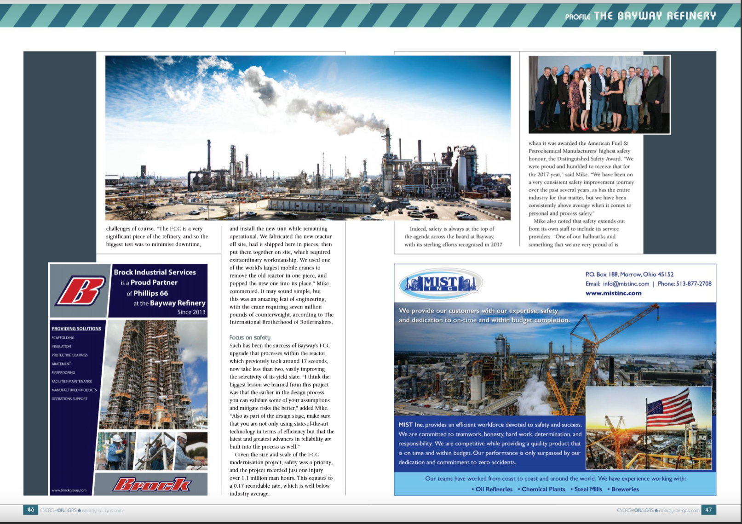
Task: Click 'FACILITIES MAINTENANCE' list entry
Action: 72,382
